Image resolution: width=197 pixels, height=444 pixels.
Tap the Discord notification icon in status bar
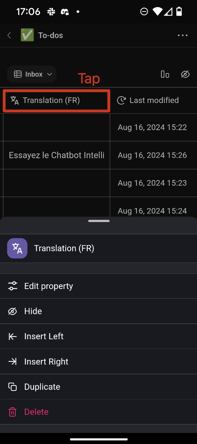tap(65, 12)
